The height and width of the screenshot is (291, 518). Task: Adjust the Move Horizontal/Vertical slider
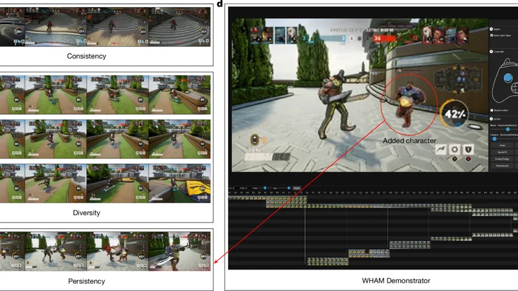(x=508, y=129)
